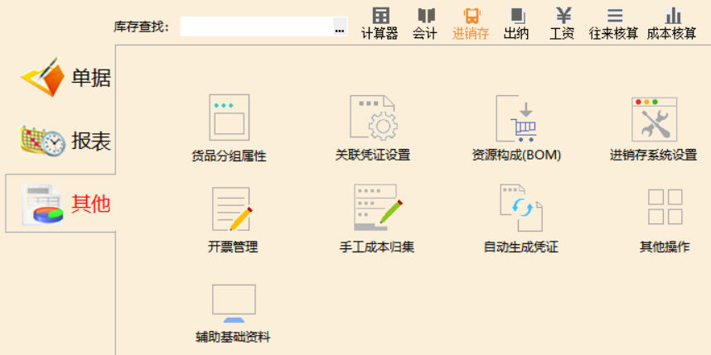This screenshot has width=711, height=355.
Task: Click the 手工成本归集 text label
Action: 377,247
